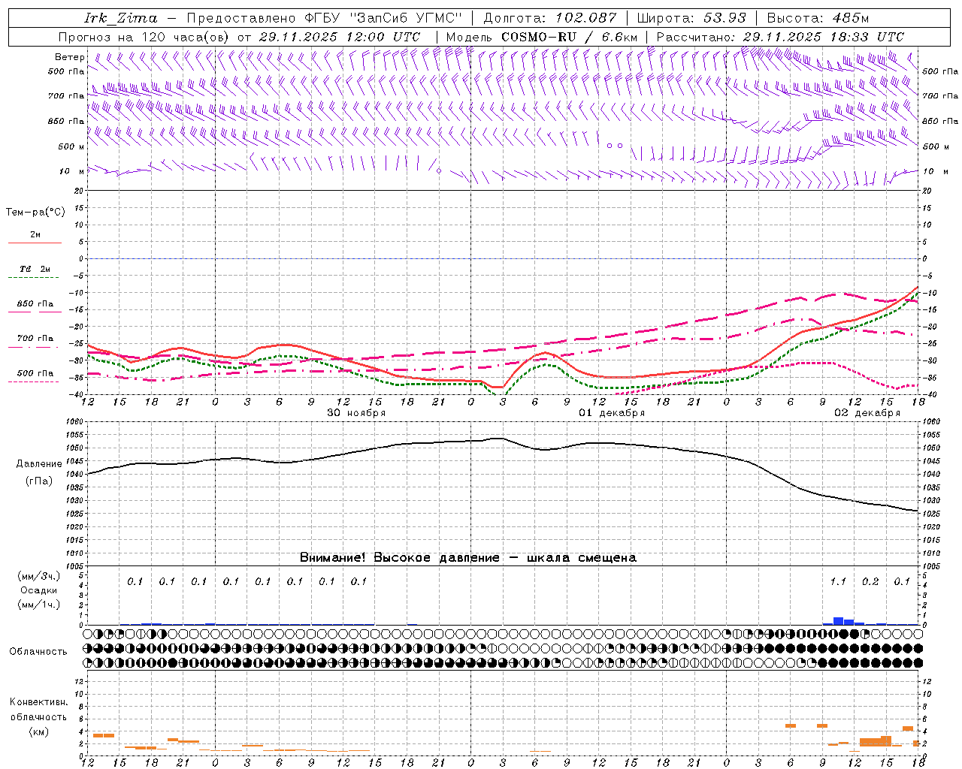Select the (мм/1ч.) precipitation unit label
The width and height of the screenshot is (962, 769).
pyautogui.click(x=39, y=605)
